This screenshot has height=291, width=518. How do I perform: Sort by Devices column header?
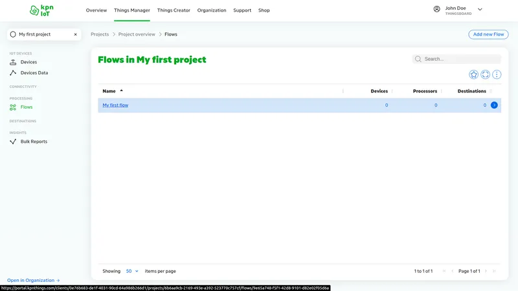[x=379, y=91]
